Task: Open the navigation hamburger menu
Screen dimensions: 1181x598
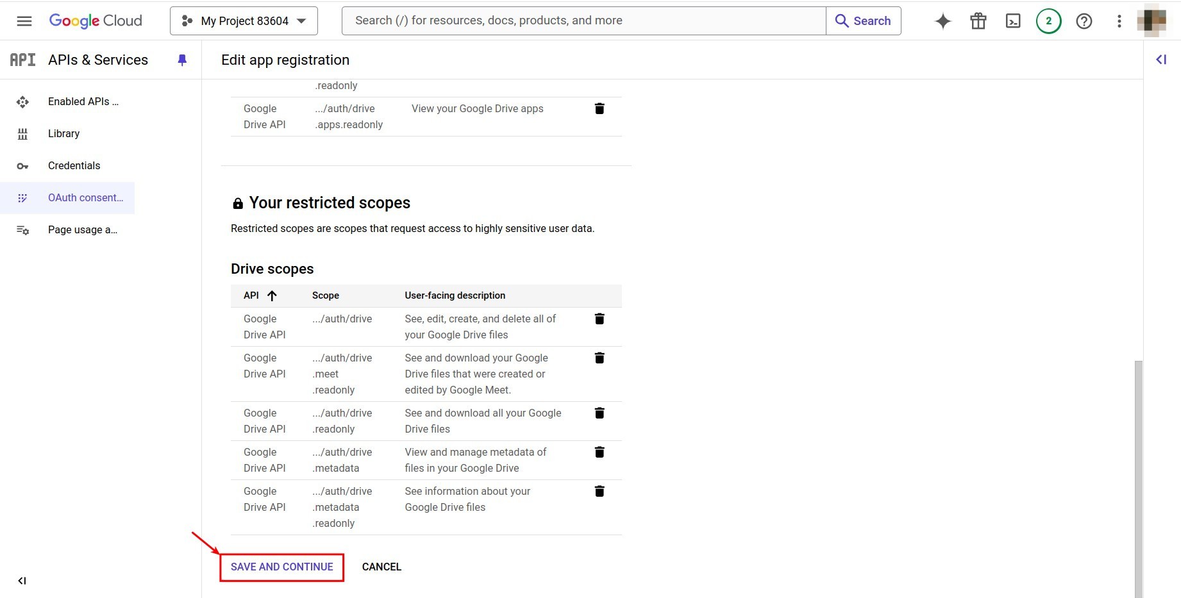Action: click(x=24, y=21)
